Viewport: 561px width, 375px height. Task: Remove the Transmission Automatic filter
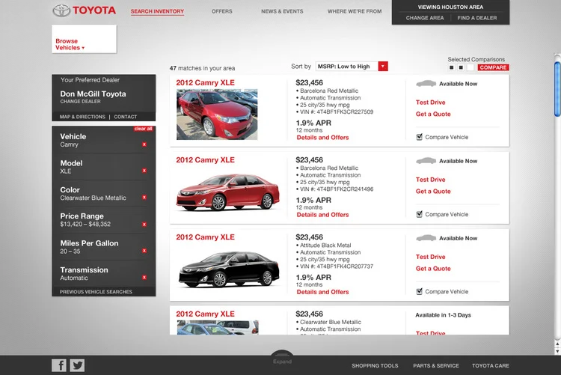coord(144,278)
